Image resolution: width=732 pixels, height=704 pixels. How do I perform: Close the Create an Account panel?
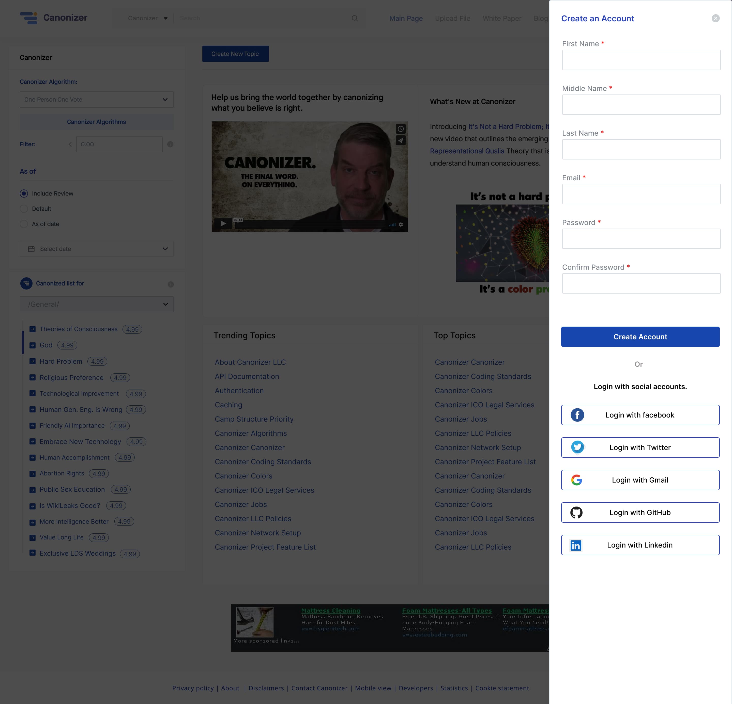pos(715,18)
